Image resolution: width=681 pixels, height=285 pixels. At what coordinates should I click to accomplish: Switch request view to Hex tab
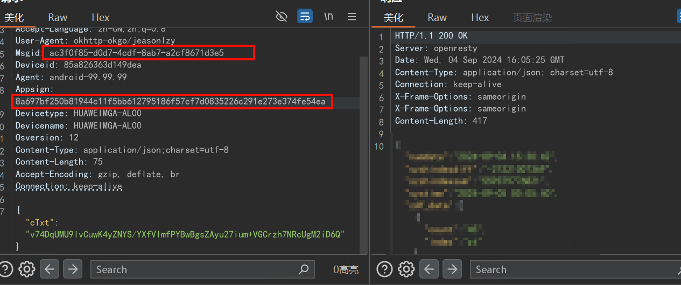coord(101,18)
